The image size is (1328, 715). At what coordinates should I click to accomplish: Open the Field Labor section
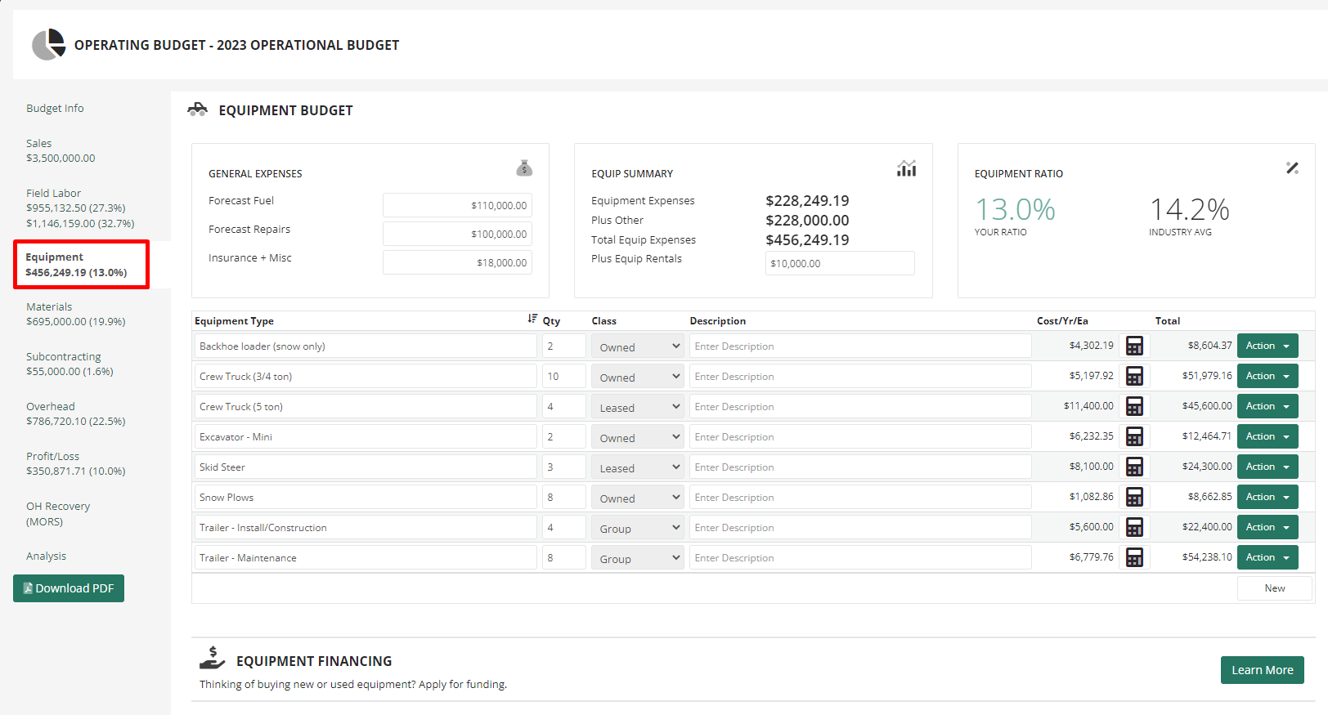(80, 208)
